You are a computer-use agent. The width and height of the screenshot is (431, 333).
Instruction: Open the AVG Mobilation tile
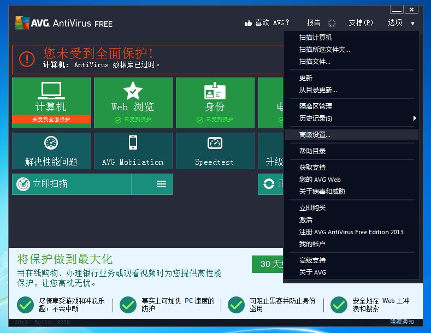point(133,151)
